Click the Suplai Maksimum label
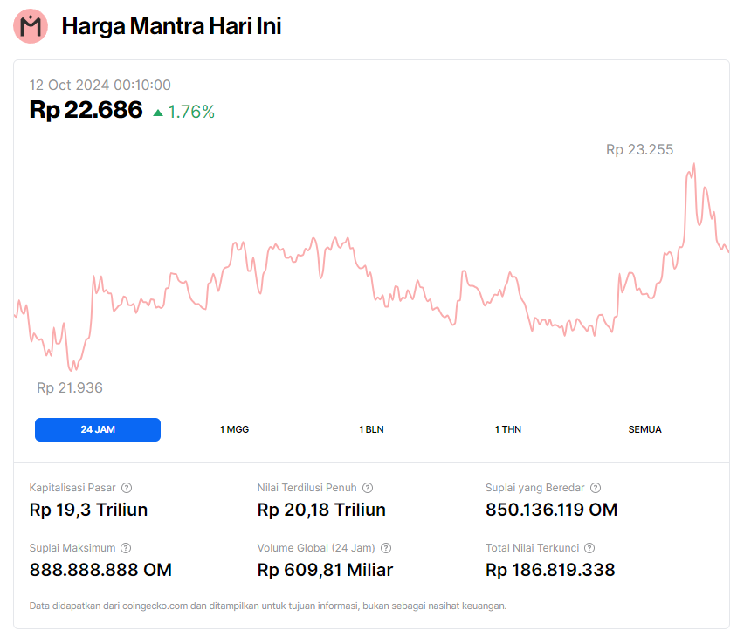The width and height of the screenshot is (744, 644). click(x=72, y=548)
